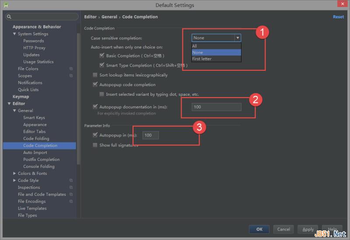Click the search magnifier icon in settings
Image resolution: width=350 pixels, height=240 pixels.
click(9, 17)
